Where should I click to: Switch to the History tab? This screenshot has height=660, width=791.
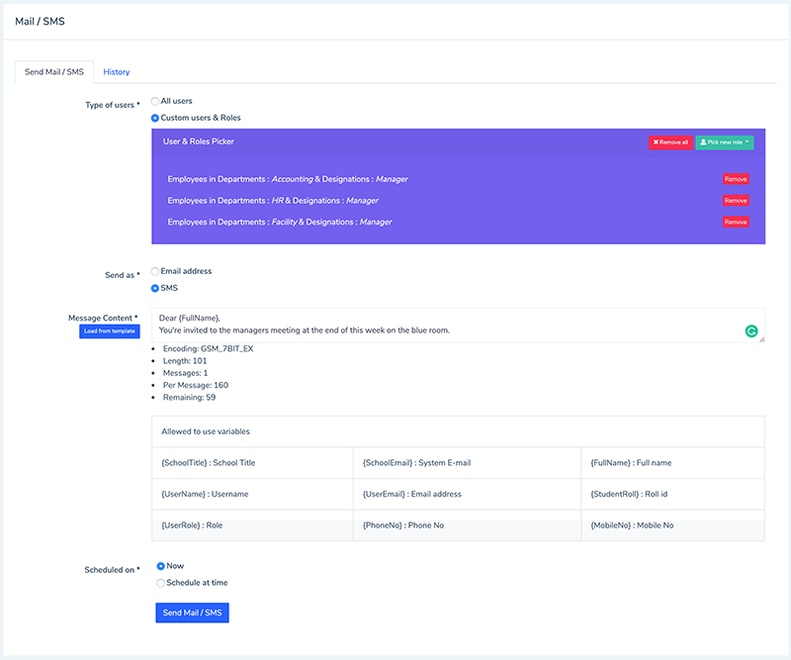click(117, 72)
